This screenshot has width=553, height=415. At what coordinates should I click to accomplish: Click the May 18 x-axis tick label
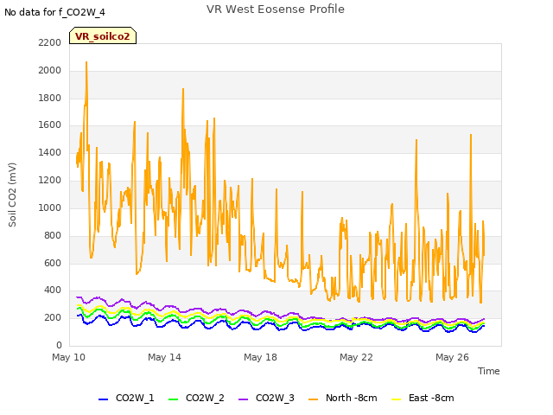[x=260, y=357]
